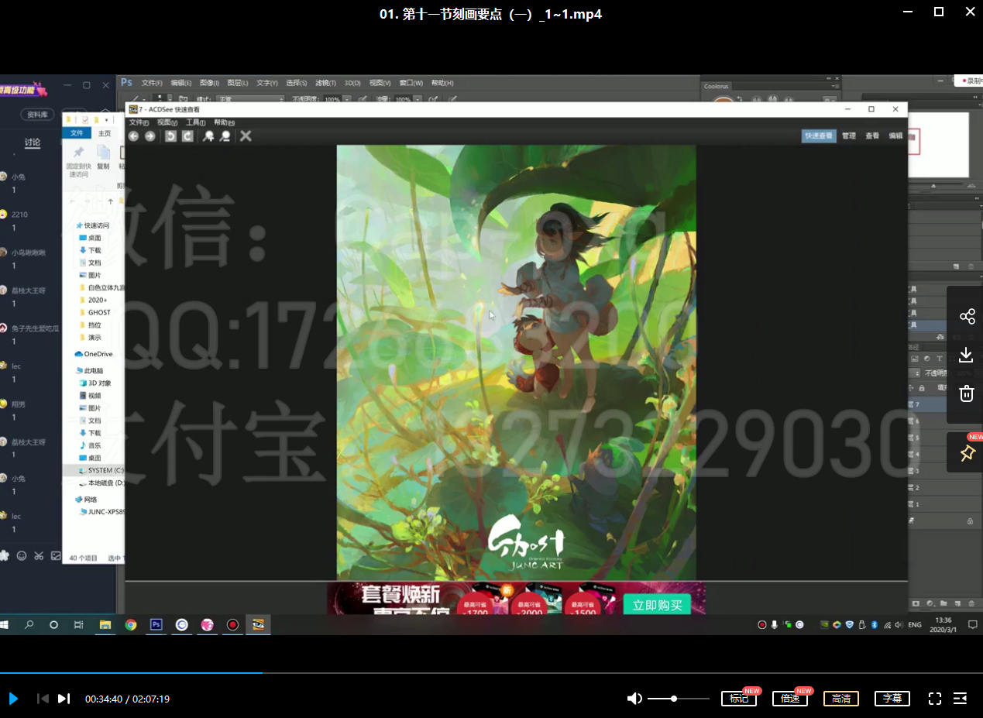Open the 高清 video quality selector
Screen dimensions: 983x718
[840, 699]
